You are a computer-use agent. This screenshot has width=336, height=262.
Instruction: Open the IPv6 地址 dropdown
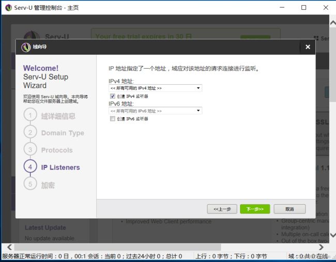156,111
